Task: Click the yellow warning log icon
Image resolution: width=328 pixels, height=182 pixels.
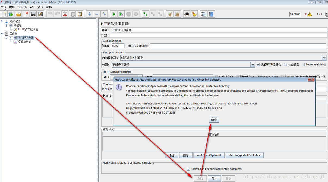Action: click(310, 14)
